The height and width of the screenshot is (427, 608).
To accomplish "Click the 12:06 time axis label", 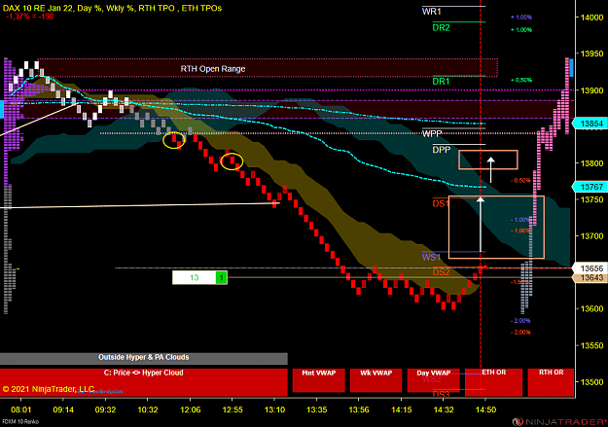I will click(x=190, y=409).
